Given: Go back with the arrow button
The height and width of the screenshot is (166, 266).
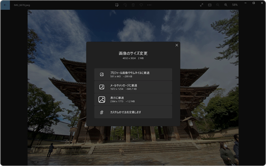Looking at the screenshot, I should 5,5.
